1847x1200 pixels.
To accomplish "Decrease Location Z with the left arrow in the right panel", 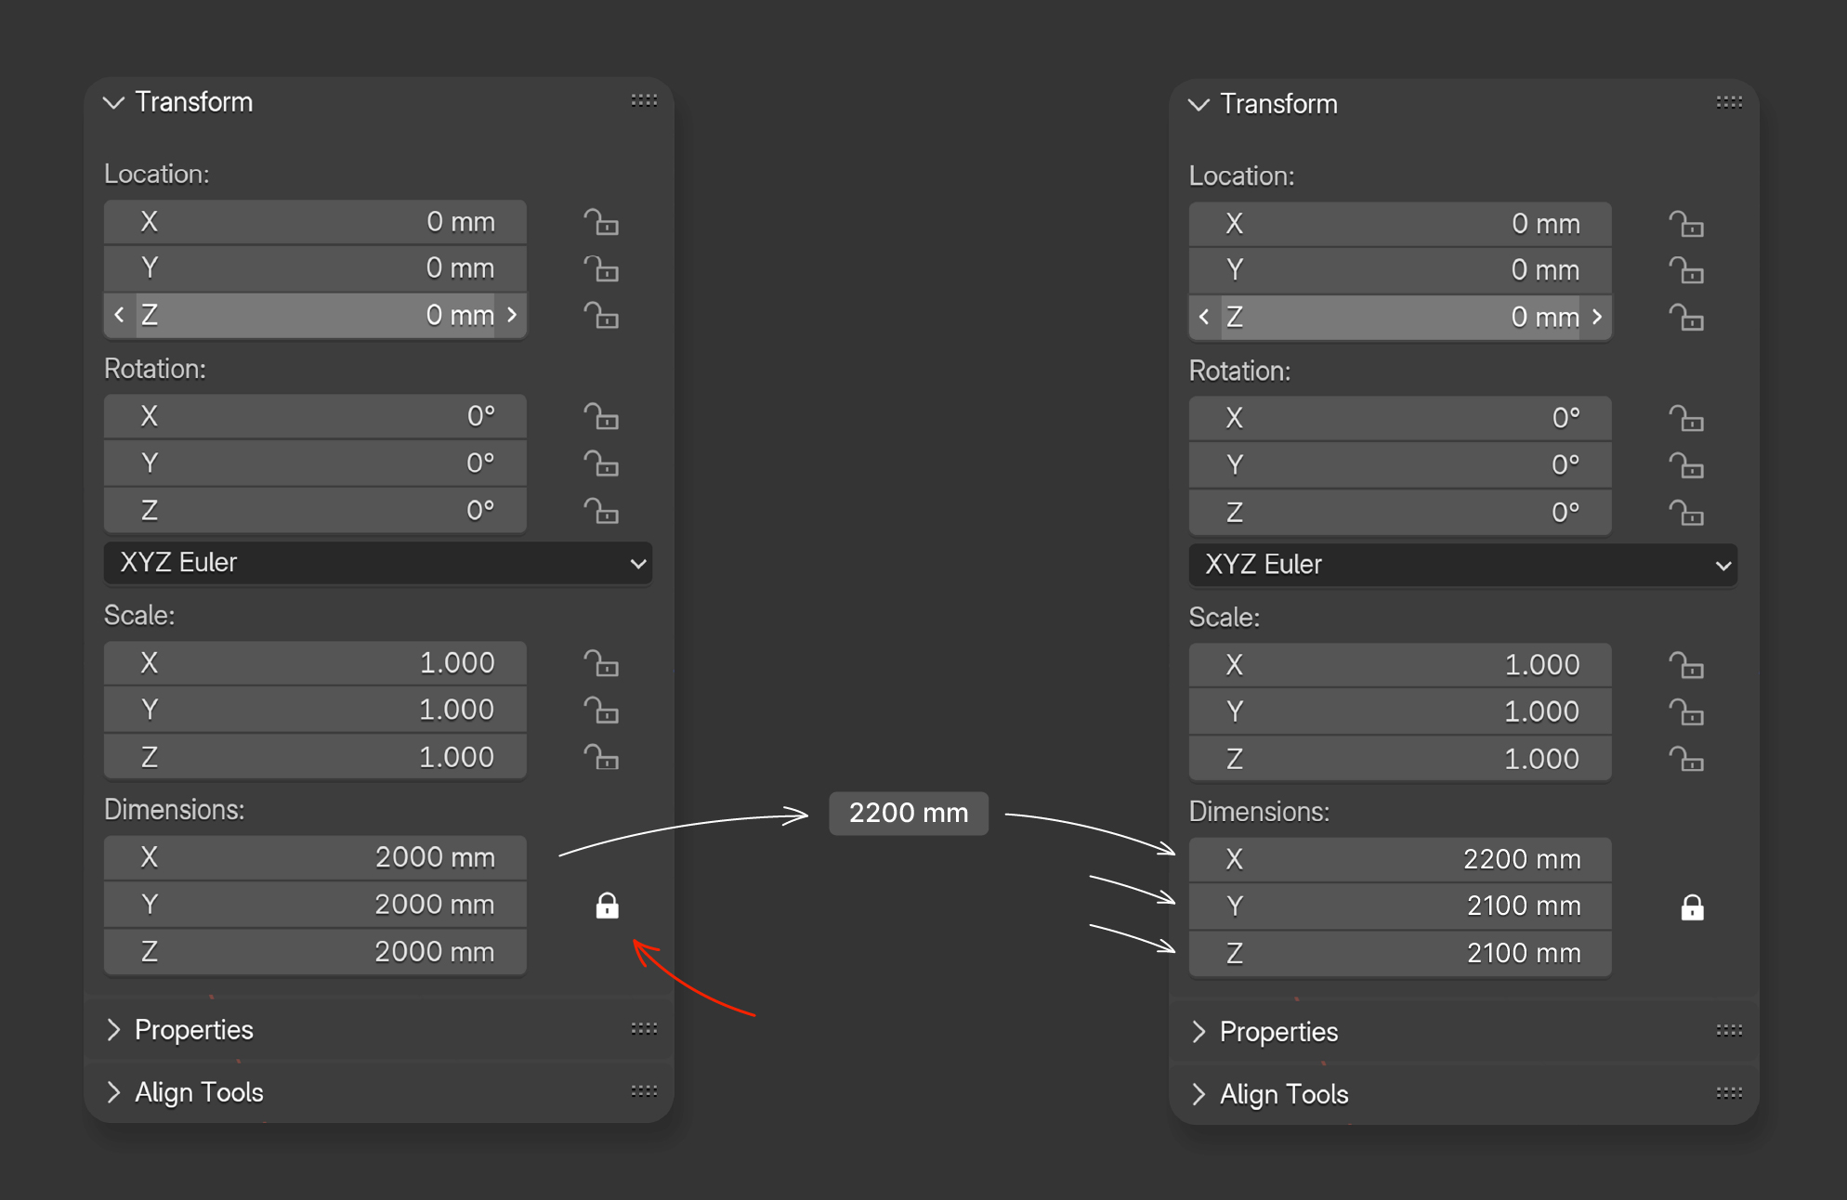I will point(1204,318).
